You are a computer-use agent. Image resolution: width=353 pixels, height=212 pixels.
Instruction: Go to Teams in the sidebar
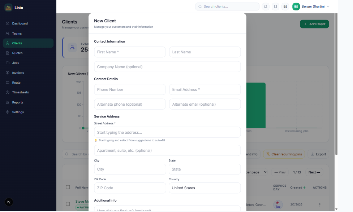[28, 34]
